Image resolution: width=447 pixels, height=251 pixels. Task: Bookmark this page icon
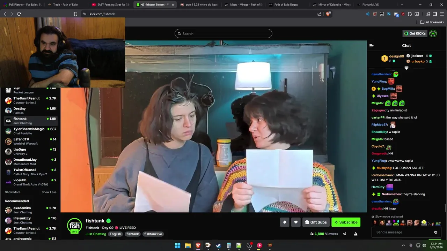[75, 14]
